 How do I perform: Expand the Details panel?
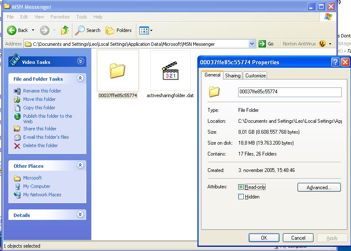coord(80,215)
